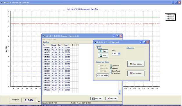Open the Plot Window button
The width and height of the screenshot is (182, 106).
pos(136,73)
